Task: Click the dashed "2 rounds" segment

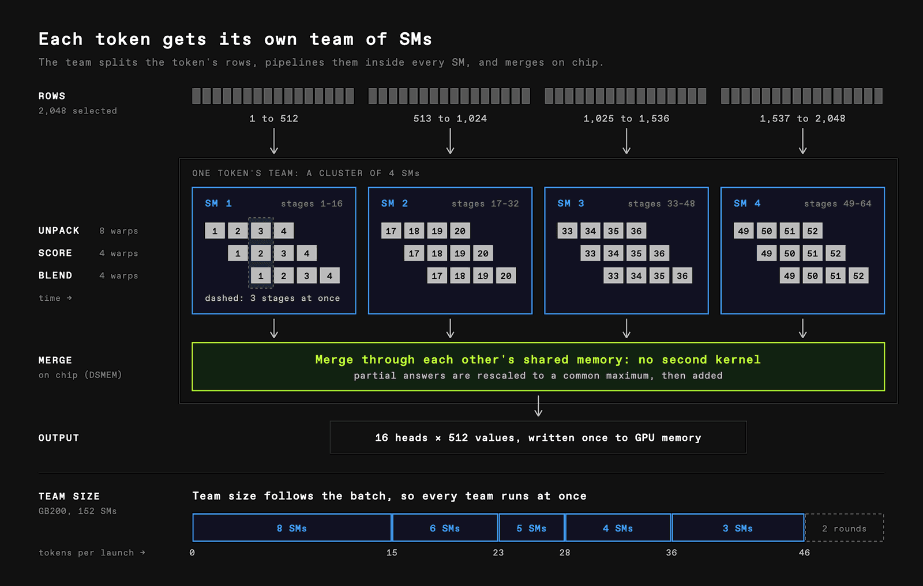Action: pyautogui.click(x=845, y=528)
